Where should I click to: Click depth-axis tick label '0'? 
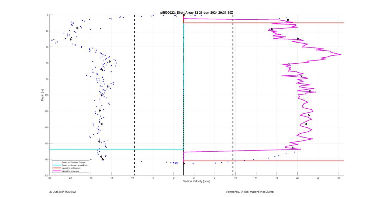(47, 15)
